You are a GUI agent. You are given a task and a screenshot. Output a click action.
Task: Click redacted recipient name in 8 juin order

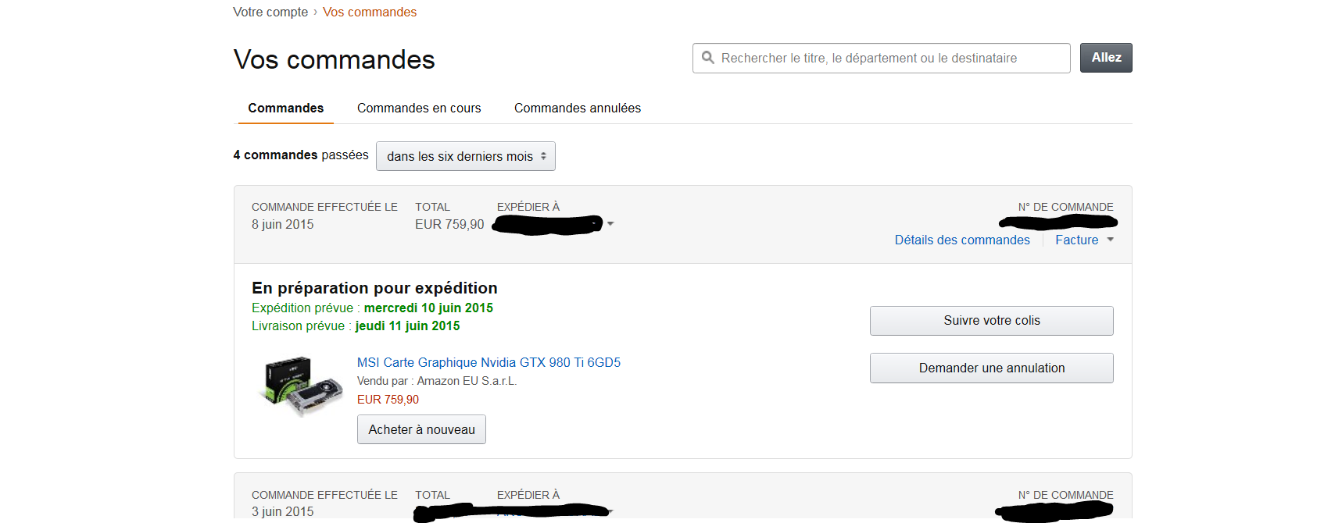[x=549, y=225]
